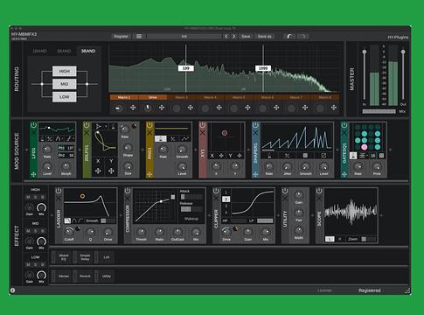Click the Macro 1 drag-assign cross icon
Viewport: 424px width, 315px height.
(x=133, y=108)
